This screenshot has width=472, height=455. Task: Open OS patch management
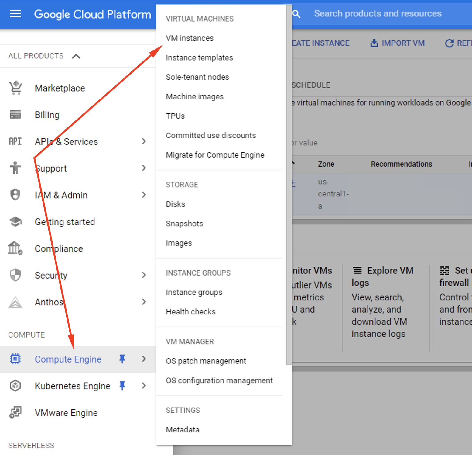[206, 361]
